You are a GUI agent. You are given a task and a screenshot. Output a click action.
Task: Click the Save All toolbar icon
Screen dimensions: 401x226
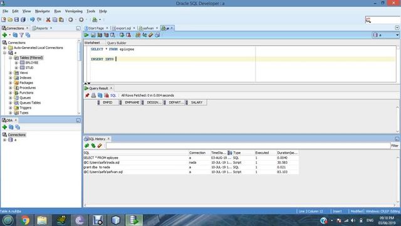pos(23,19)
